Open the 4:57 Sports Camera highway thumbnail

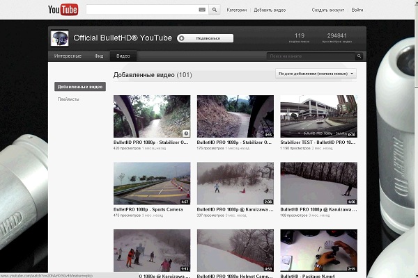[x=152, y=183]
